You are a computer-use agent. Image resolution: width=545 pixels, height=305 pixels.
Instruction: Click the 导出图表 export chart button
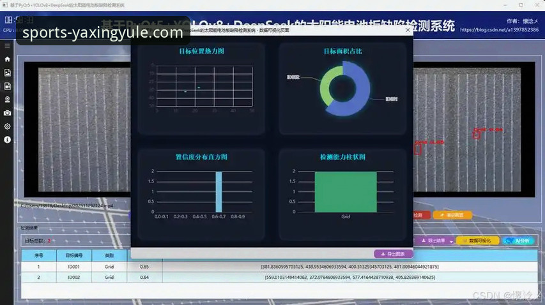[393, 254]
